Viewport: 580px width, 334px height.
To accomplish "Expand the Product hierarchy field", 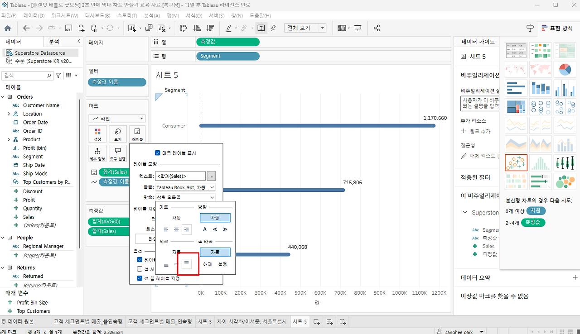I will pos(9,139).
